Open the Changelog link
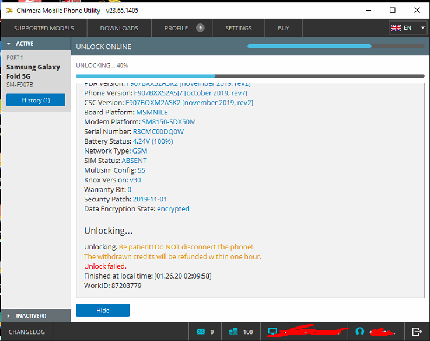 click(x=26, y=332)
